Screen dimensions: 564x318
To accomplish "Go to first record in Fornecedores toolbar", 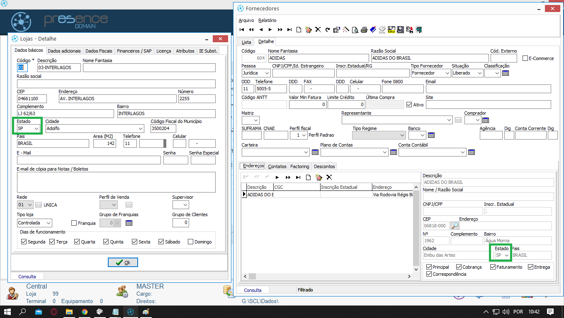I will click(242, 29).
